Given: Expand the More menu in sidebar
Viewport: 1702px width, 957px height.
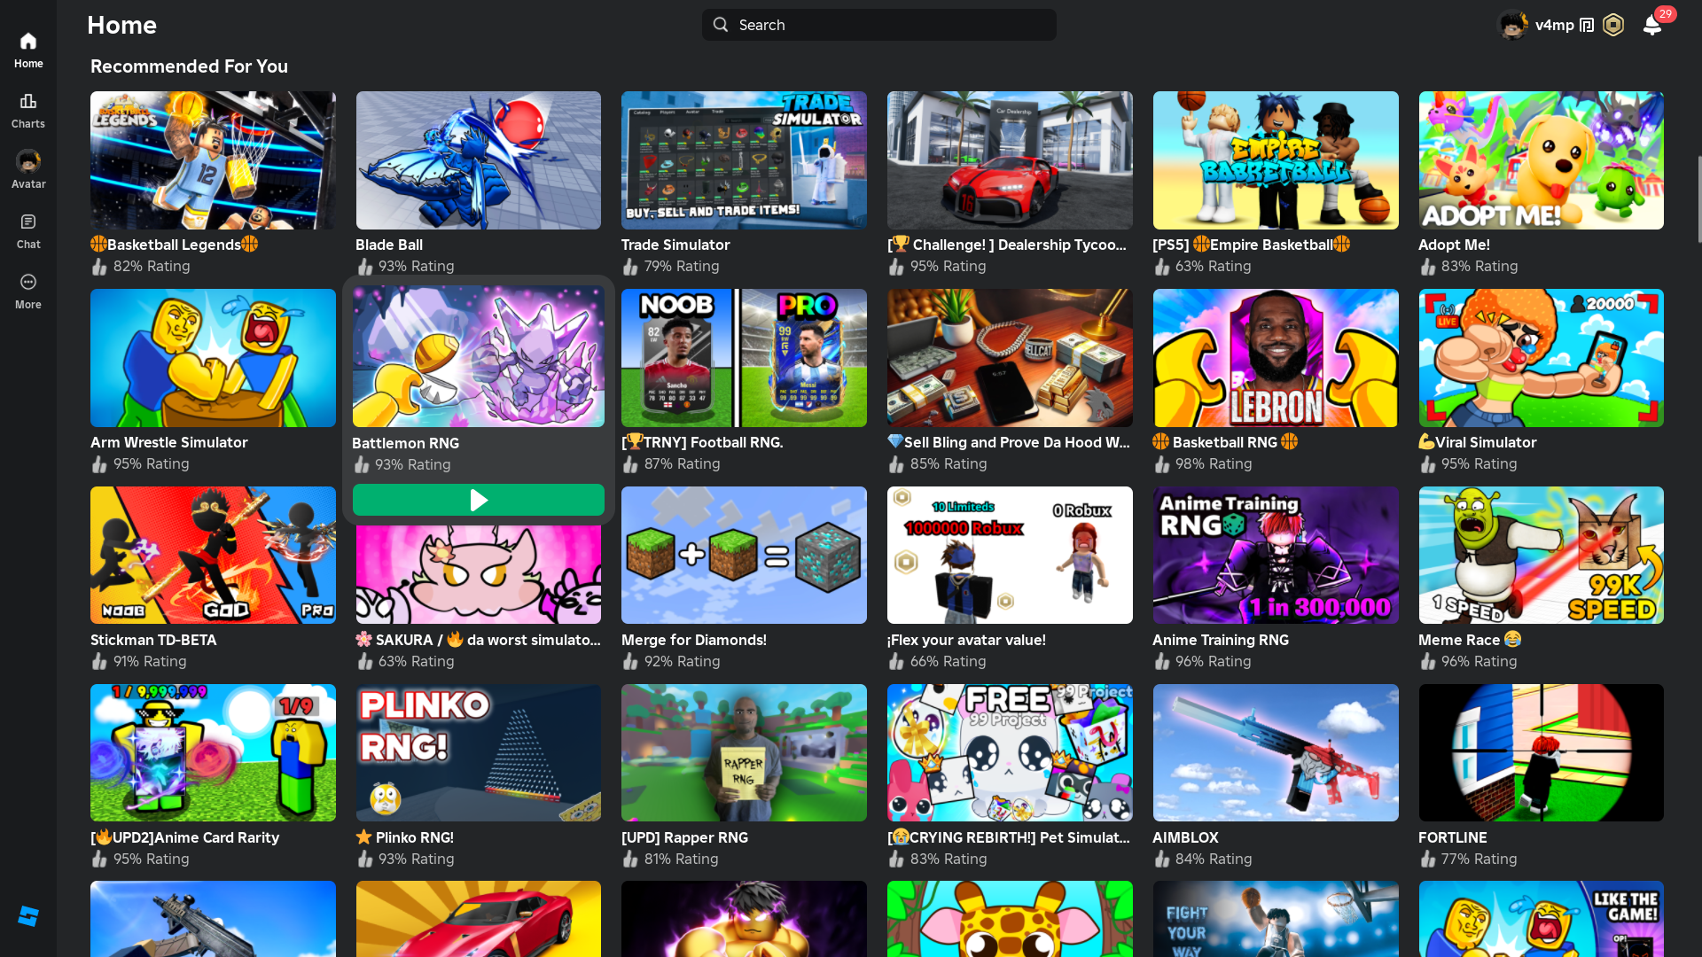Looking at the screenshot, I should [28, 283].
